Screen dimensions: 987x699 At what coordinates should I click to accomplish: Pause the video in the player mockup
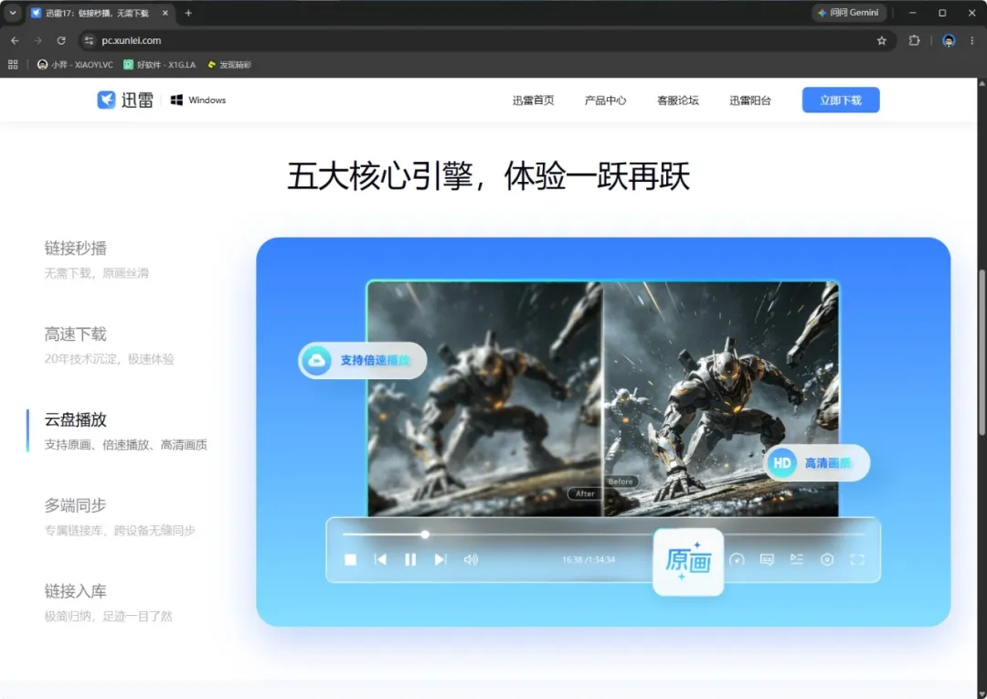[410, 559]
